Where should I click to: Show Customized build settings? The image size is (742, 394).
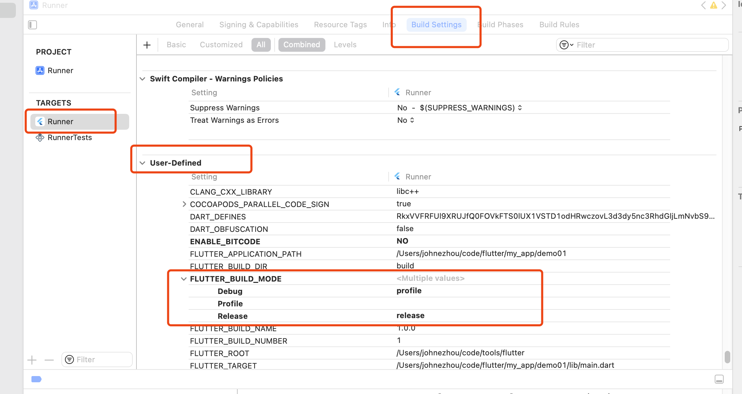point(221,45)
